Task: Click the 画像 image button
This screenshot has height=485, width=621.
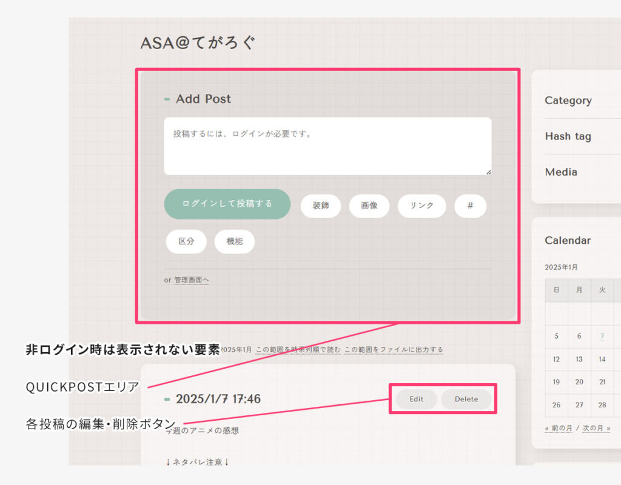Action: click(369, 206)
